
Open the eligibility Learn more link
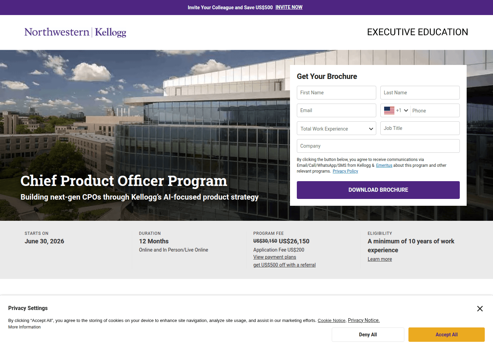(380, 259)
